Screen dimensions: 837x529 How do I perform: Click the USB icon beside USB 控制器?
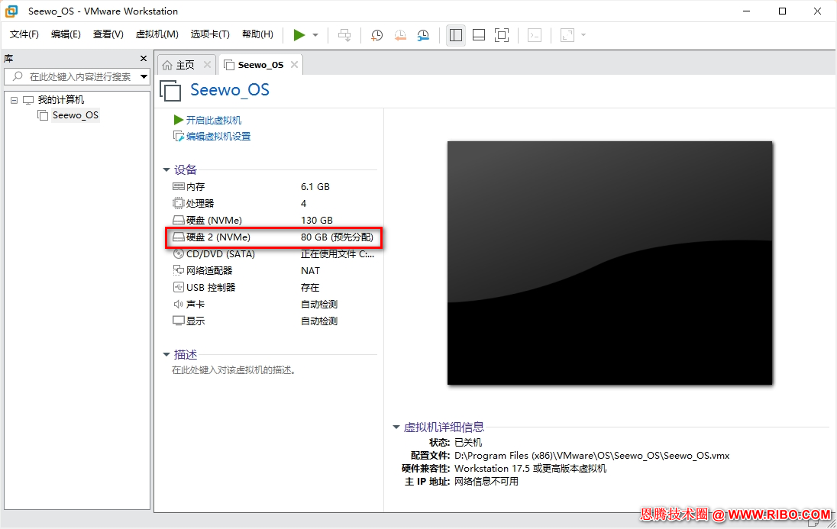[x=178, y=287]
